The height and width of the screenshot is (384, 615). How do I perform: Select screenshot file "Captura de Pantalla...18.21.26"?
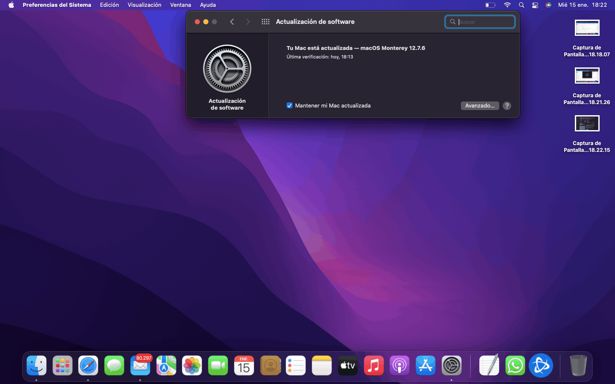[x=587, y=86]
